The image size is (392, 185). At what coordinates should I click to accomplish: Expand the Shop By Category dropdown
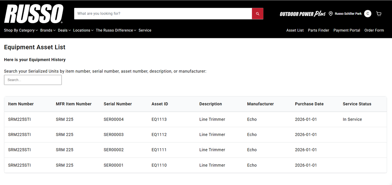click(x=21, y=30)
